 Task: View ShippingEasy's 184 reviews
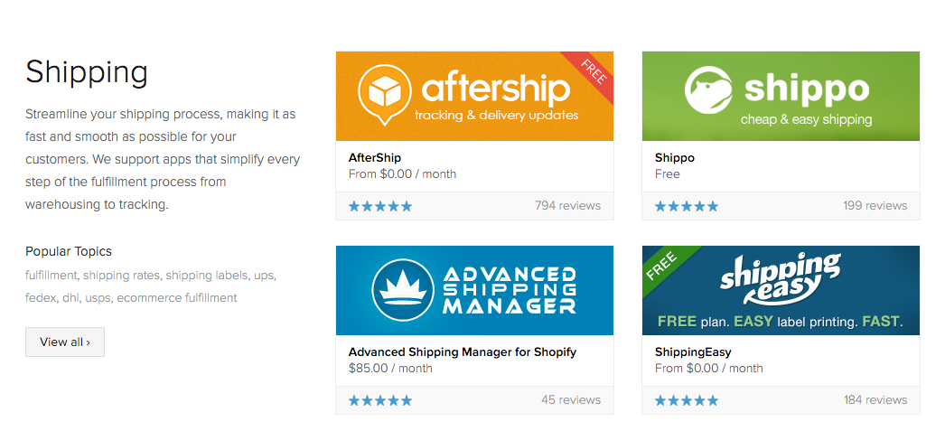click(875, 400)
